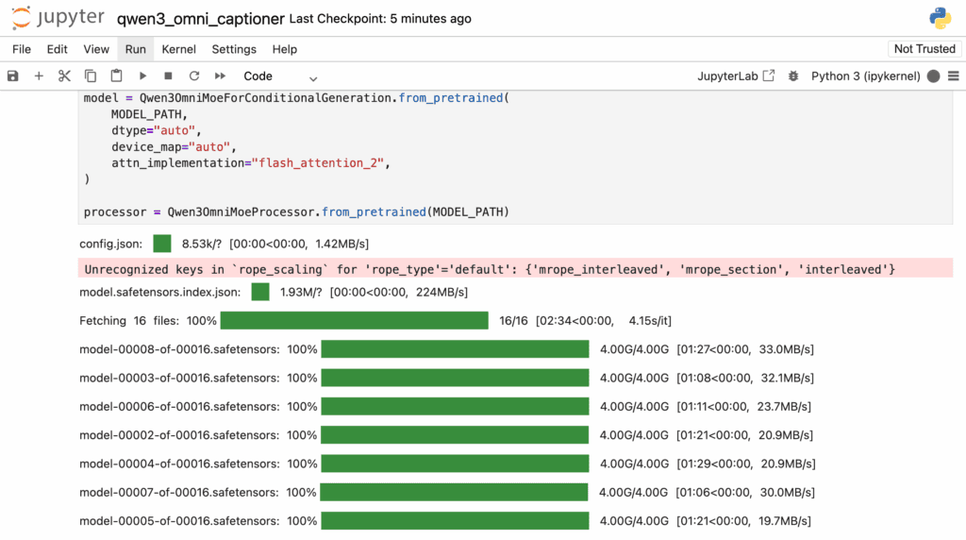This screenshot has width=966, height=540.
Task: Insert a new cell with plus icon
Action: [39, 76]
